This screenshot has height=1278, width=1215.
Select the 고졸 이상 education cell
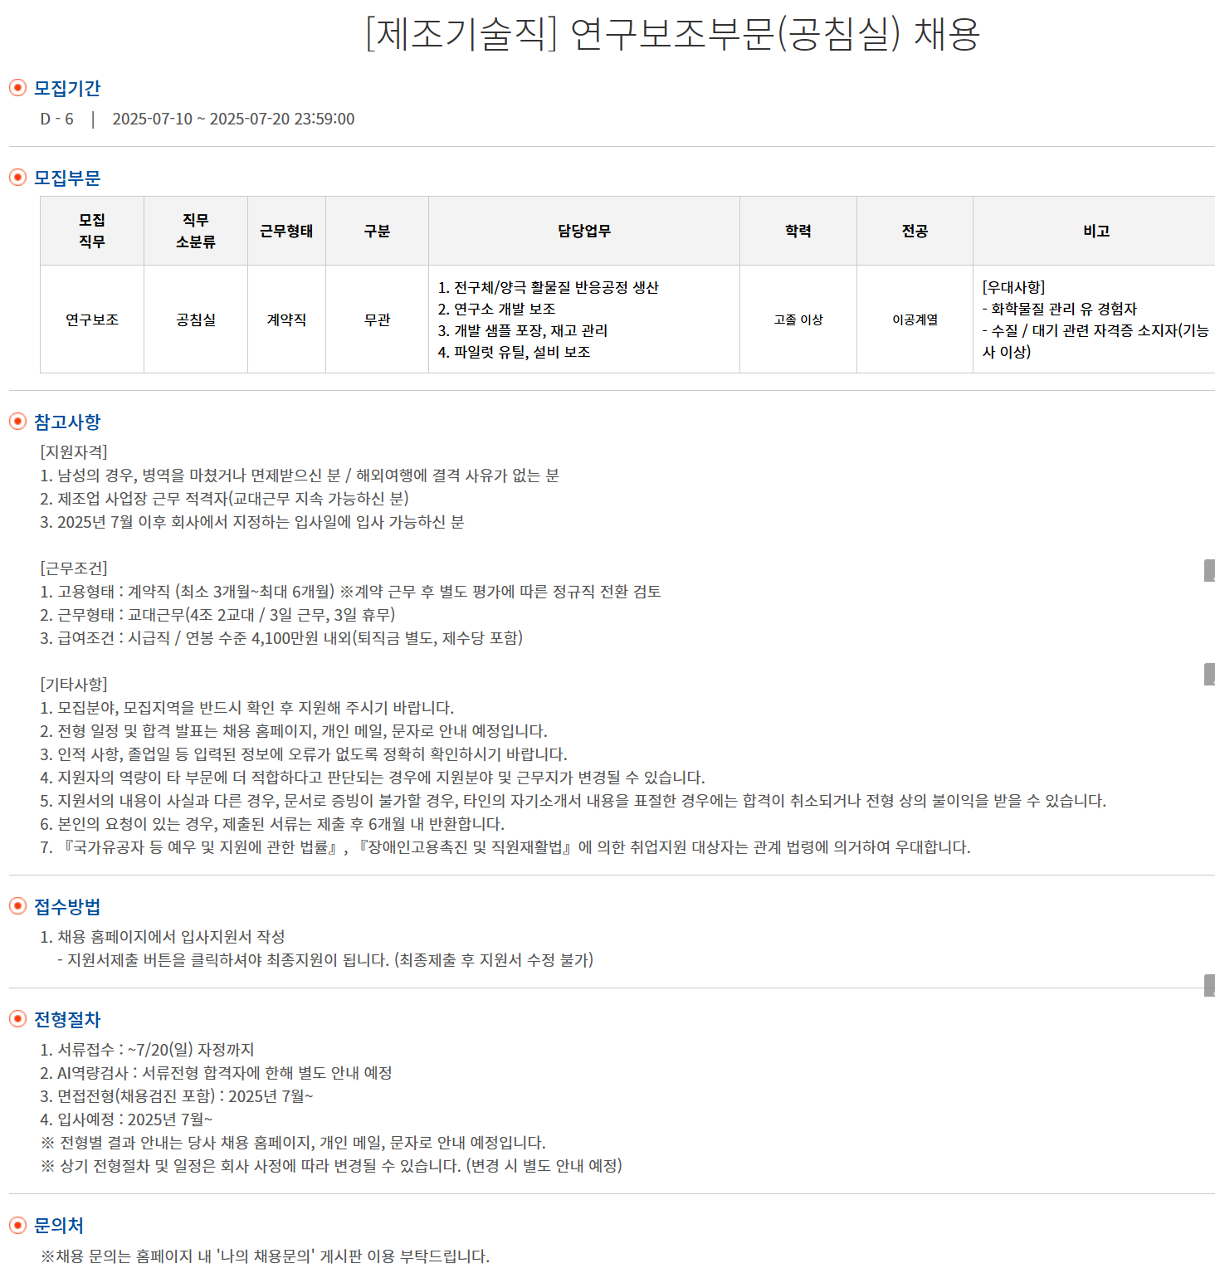[x=798, y=319]
